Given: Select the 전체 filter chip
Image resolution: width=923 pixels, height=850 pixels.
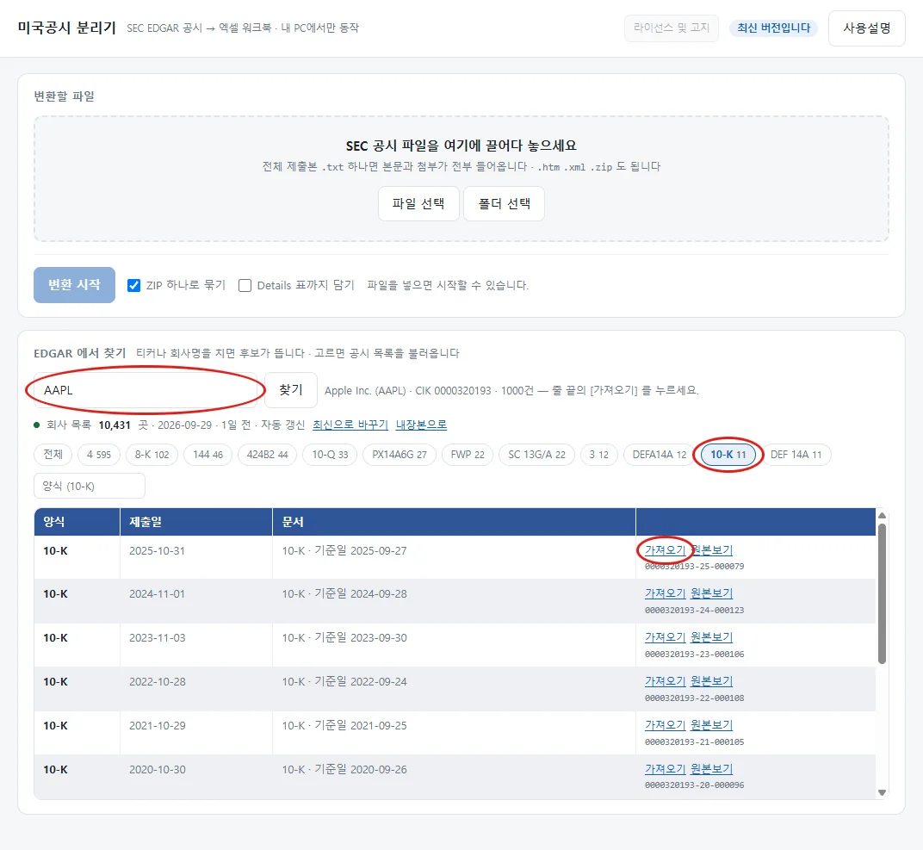Looking at the screenshot, I should (53, 455).
